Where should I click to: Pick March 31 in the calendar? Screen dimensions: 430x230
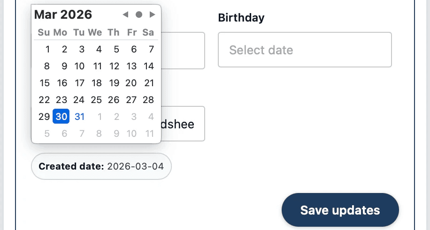coord(80,117)
